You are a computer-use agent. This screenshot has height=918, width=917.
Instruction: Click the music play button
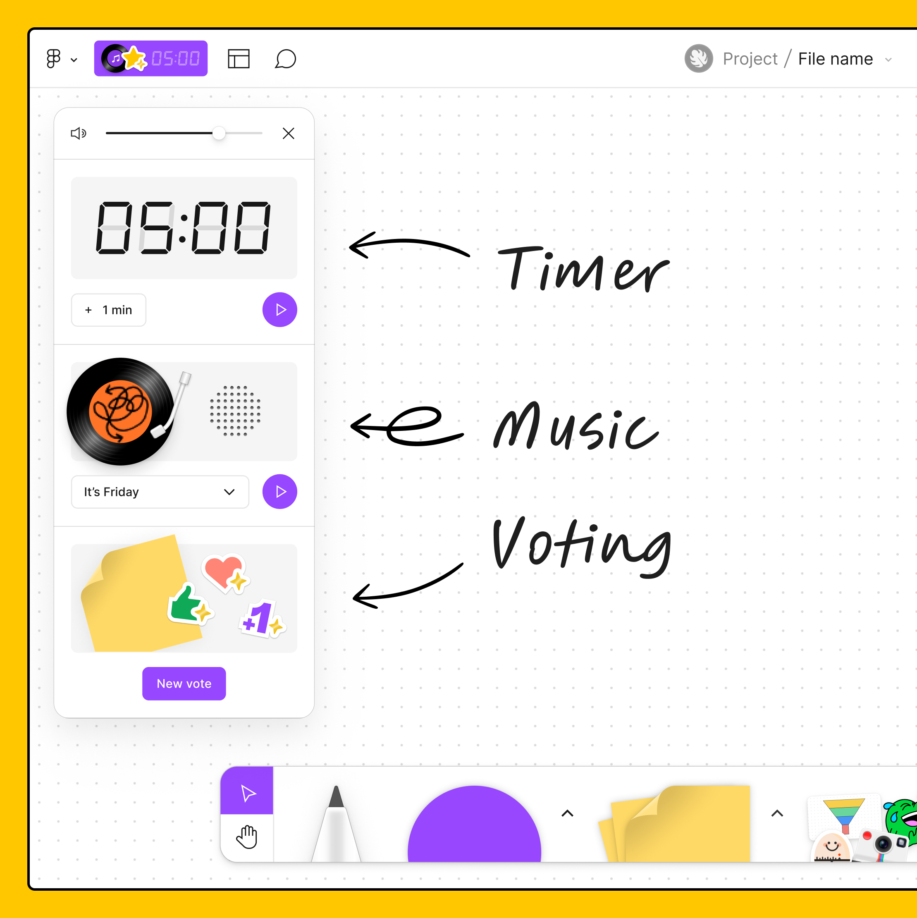click(x=280, y=491)
